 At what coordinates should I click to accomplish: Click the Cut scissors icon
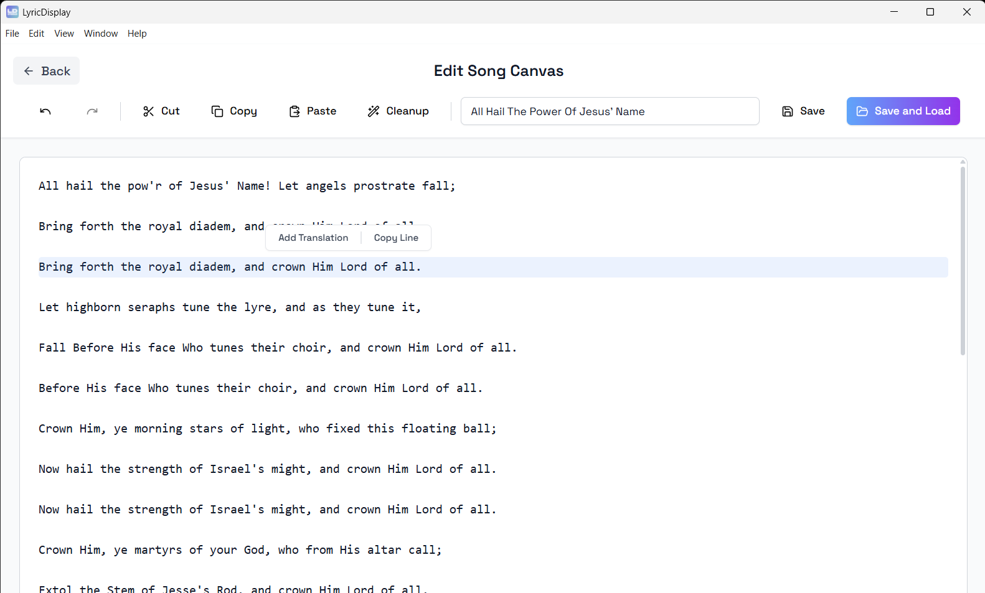[x=148, y=111]
